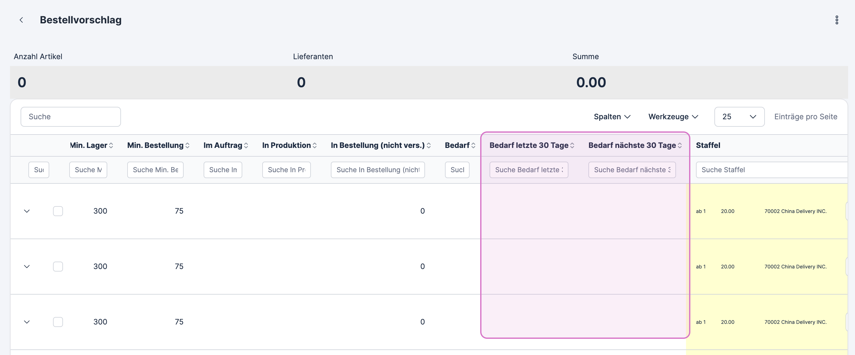Tick the first row checkbox
Screen dimensions: 855x355
(x=58, y=211)
